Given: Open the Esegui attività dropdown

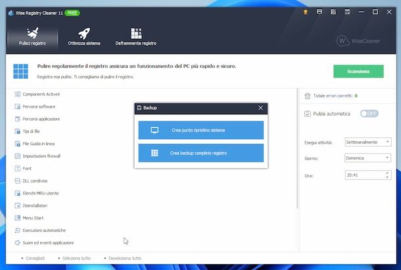Looking at the screenshot, I should [x=367, y=142].
